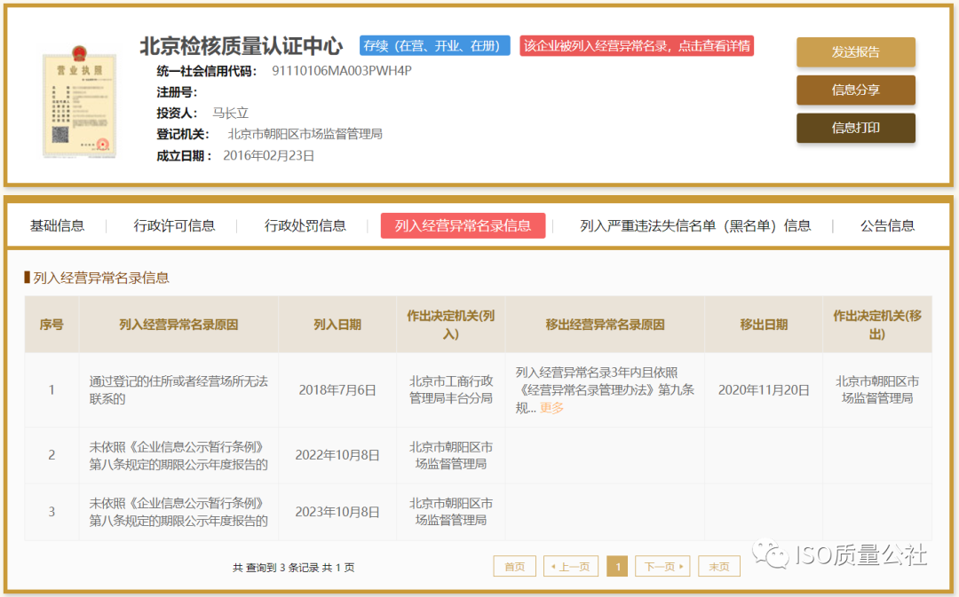Switch to the 公告信息 tab
The height and width of the screenshot is (597, 959).
(x=888, y=225)
